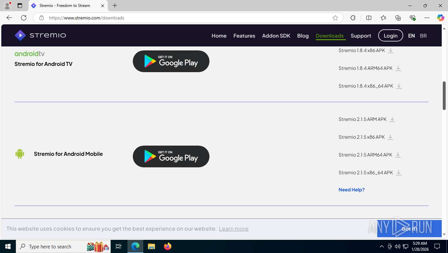Open a new browser tab

point(115,6)
